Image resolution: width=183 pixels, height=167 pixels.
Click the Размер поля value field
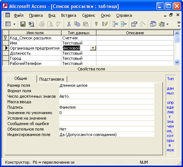pyautogui.click(x=107, y=85)
